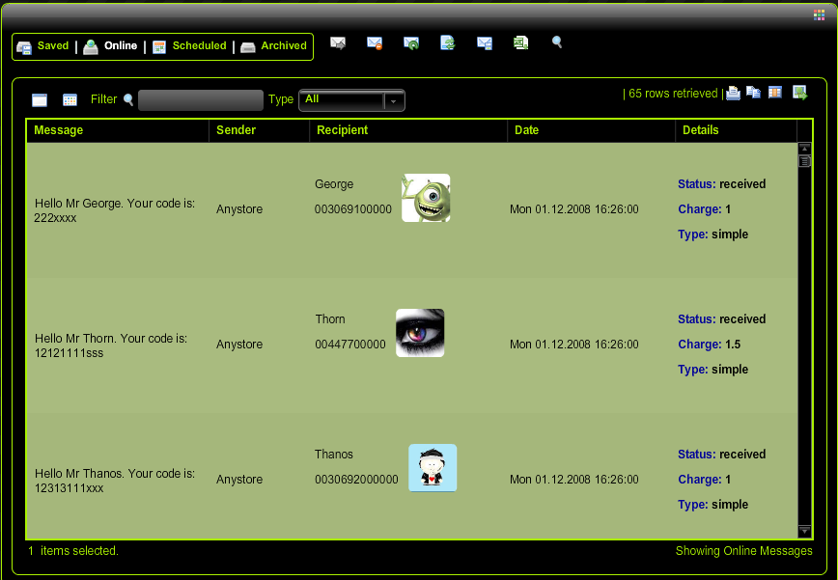Click the print icon next to rows retrieved
The width and height of the screenshot is (838, 580).
coord(734,93)
